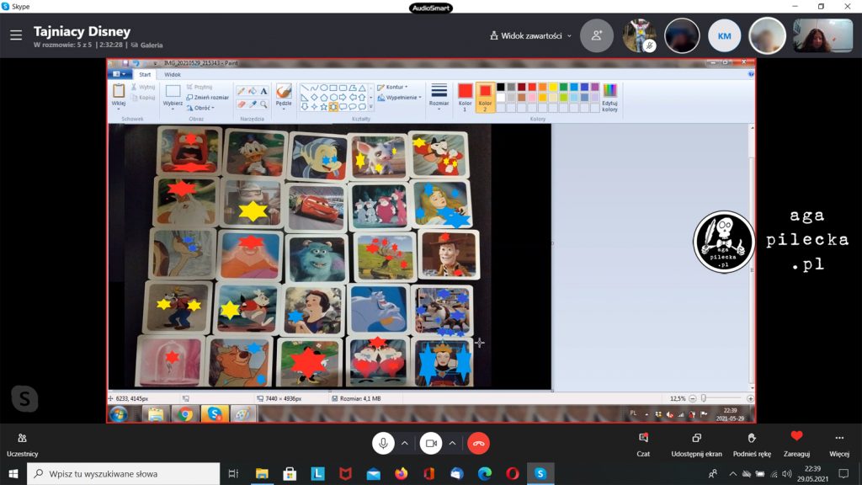Open Więcej three-dots options

839,445
